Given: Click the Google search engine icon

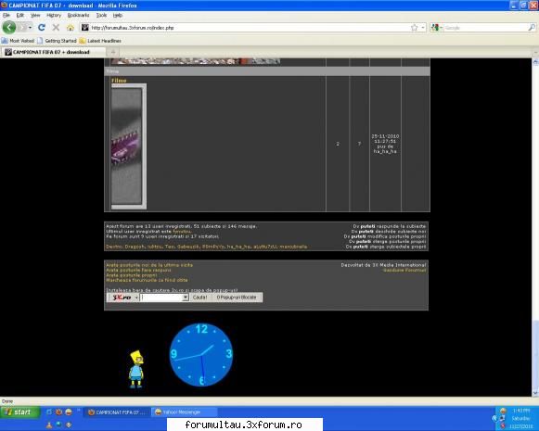Looking at the screenshot, I should click(435, 28).
